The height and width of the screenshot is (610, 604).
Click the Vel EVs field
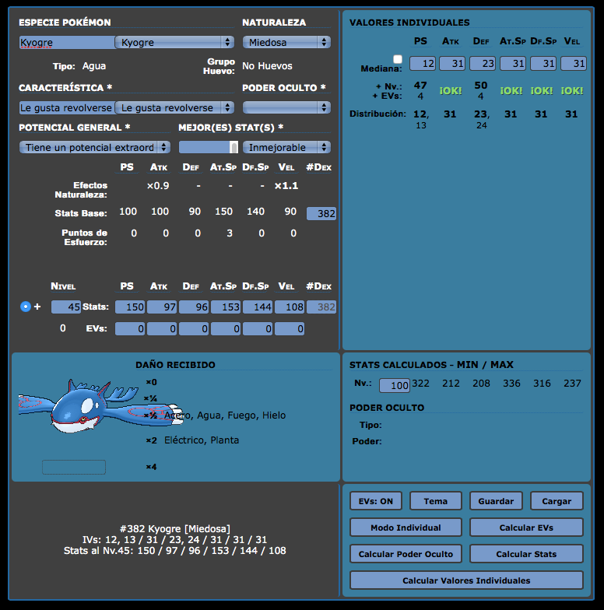[x=290, y=328]
